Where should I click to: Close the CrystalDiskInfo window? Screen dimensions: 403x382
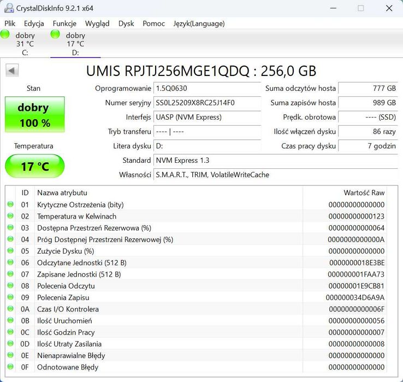coord(389,8)
